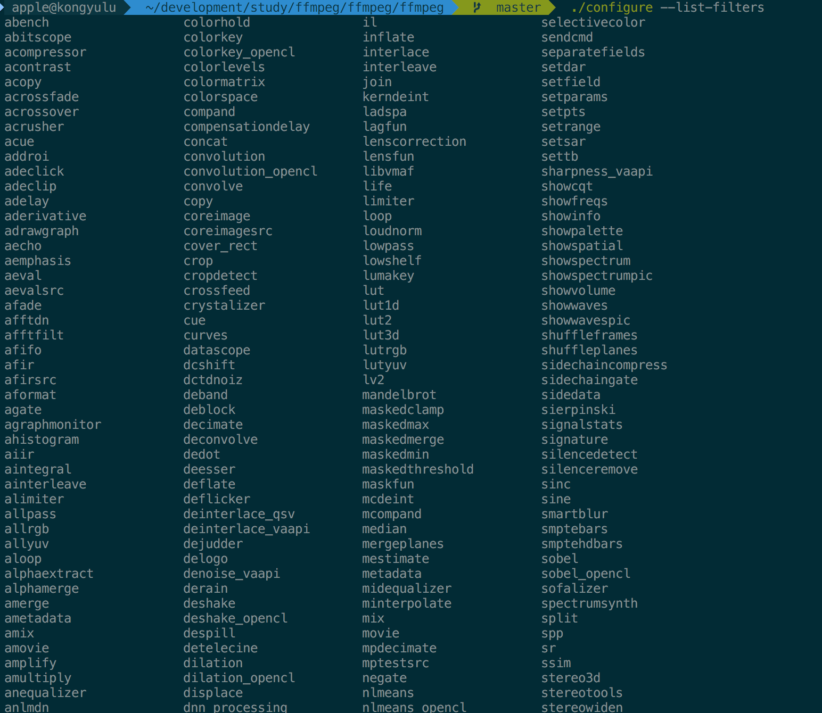822x713 pixels.
Task: Click the 'cover_rect' entry
Action: coord(220,246)
